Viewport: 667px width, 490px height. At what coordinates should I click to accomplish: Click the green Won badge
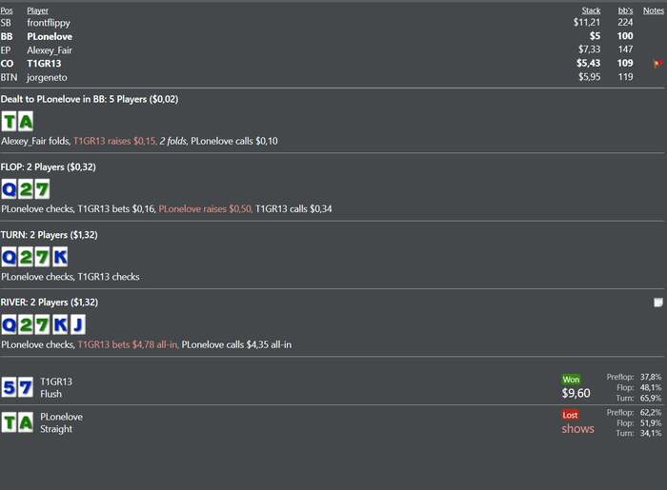tap(571, 380)
